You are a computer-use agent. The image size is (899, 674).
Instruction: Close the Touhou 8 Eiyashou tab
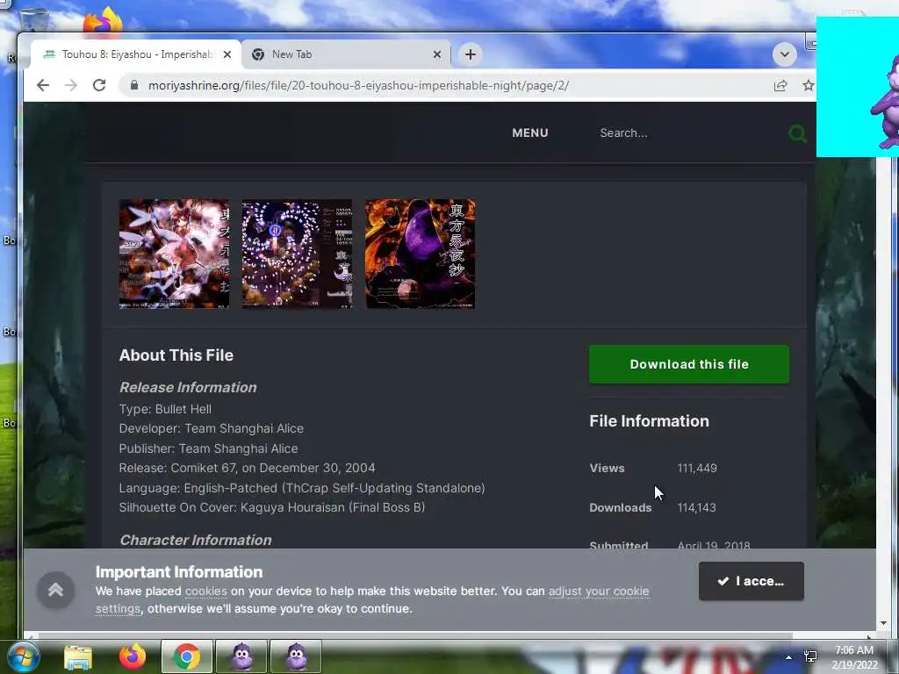pyautogui.click(x=227, y=54)
